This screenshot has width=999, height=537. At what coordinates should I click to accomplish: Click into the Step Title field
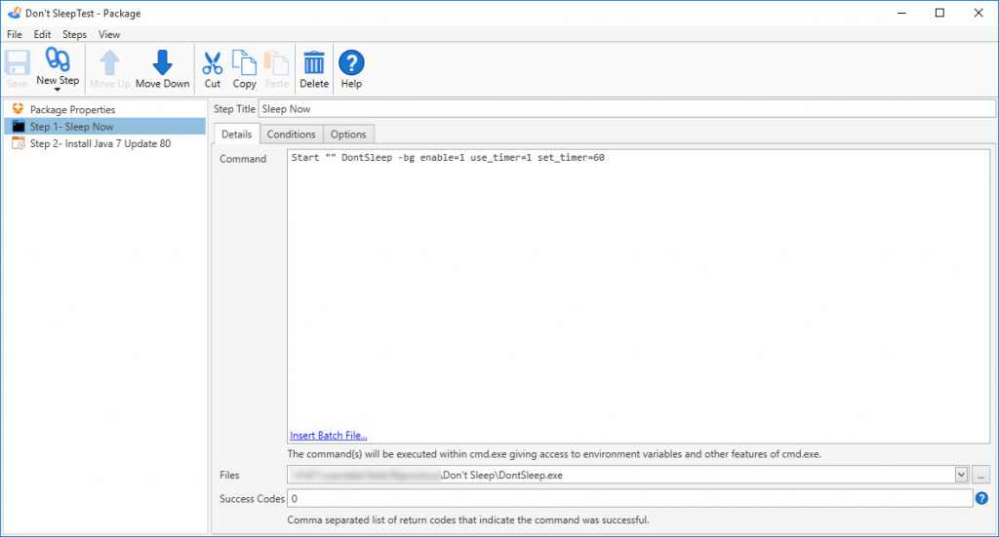click(626, 109)
